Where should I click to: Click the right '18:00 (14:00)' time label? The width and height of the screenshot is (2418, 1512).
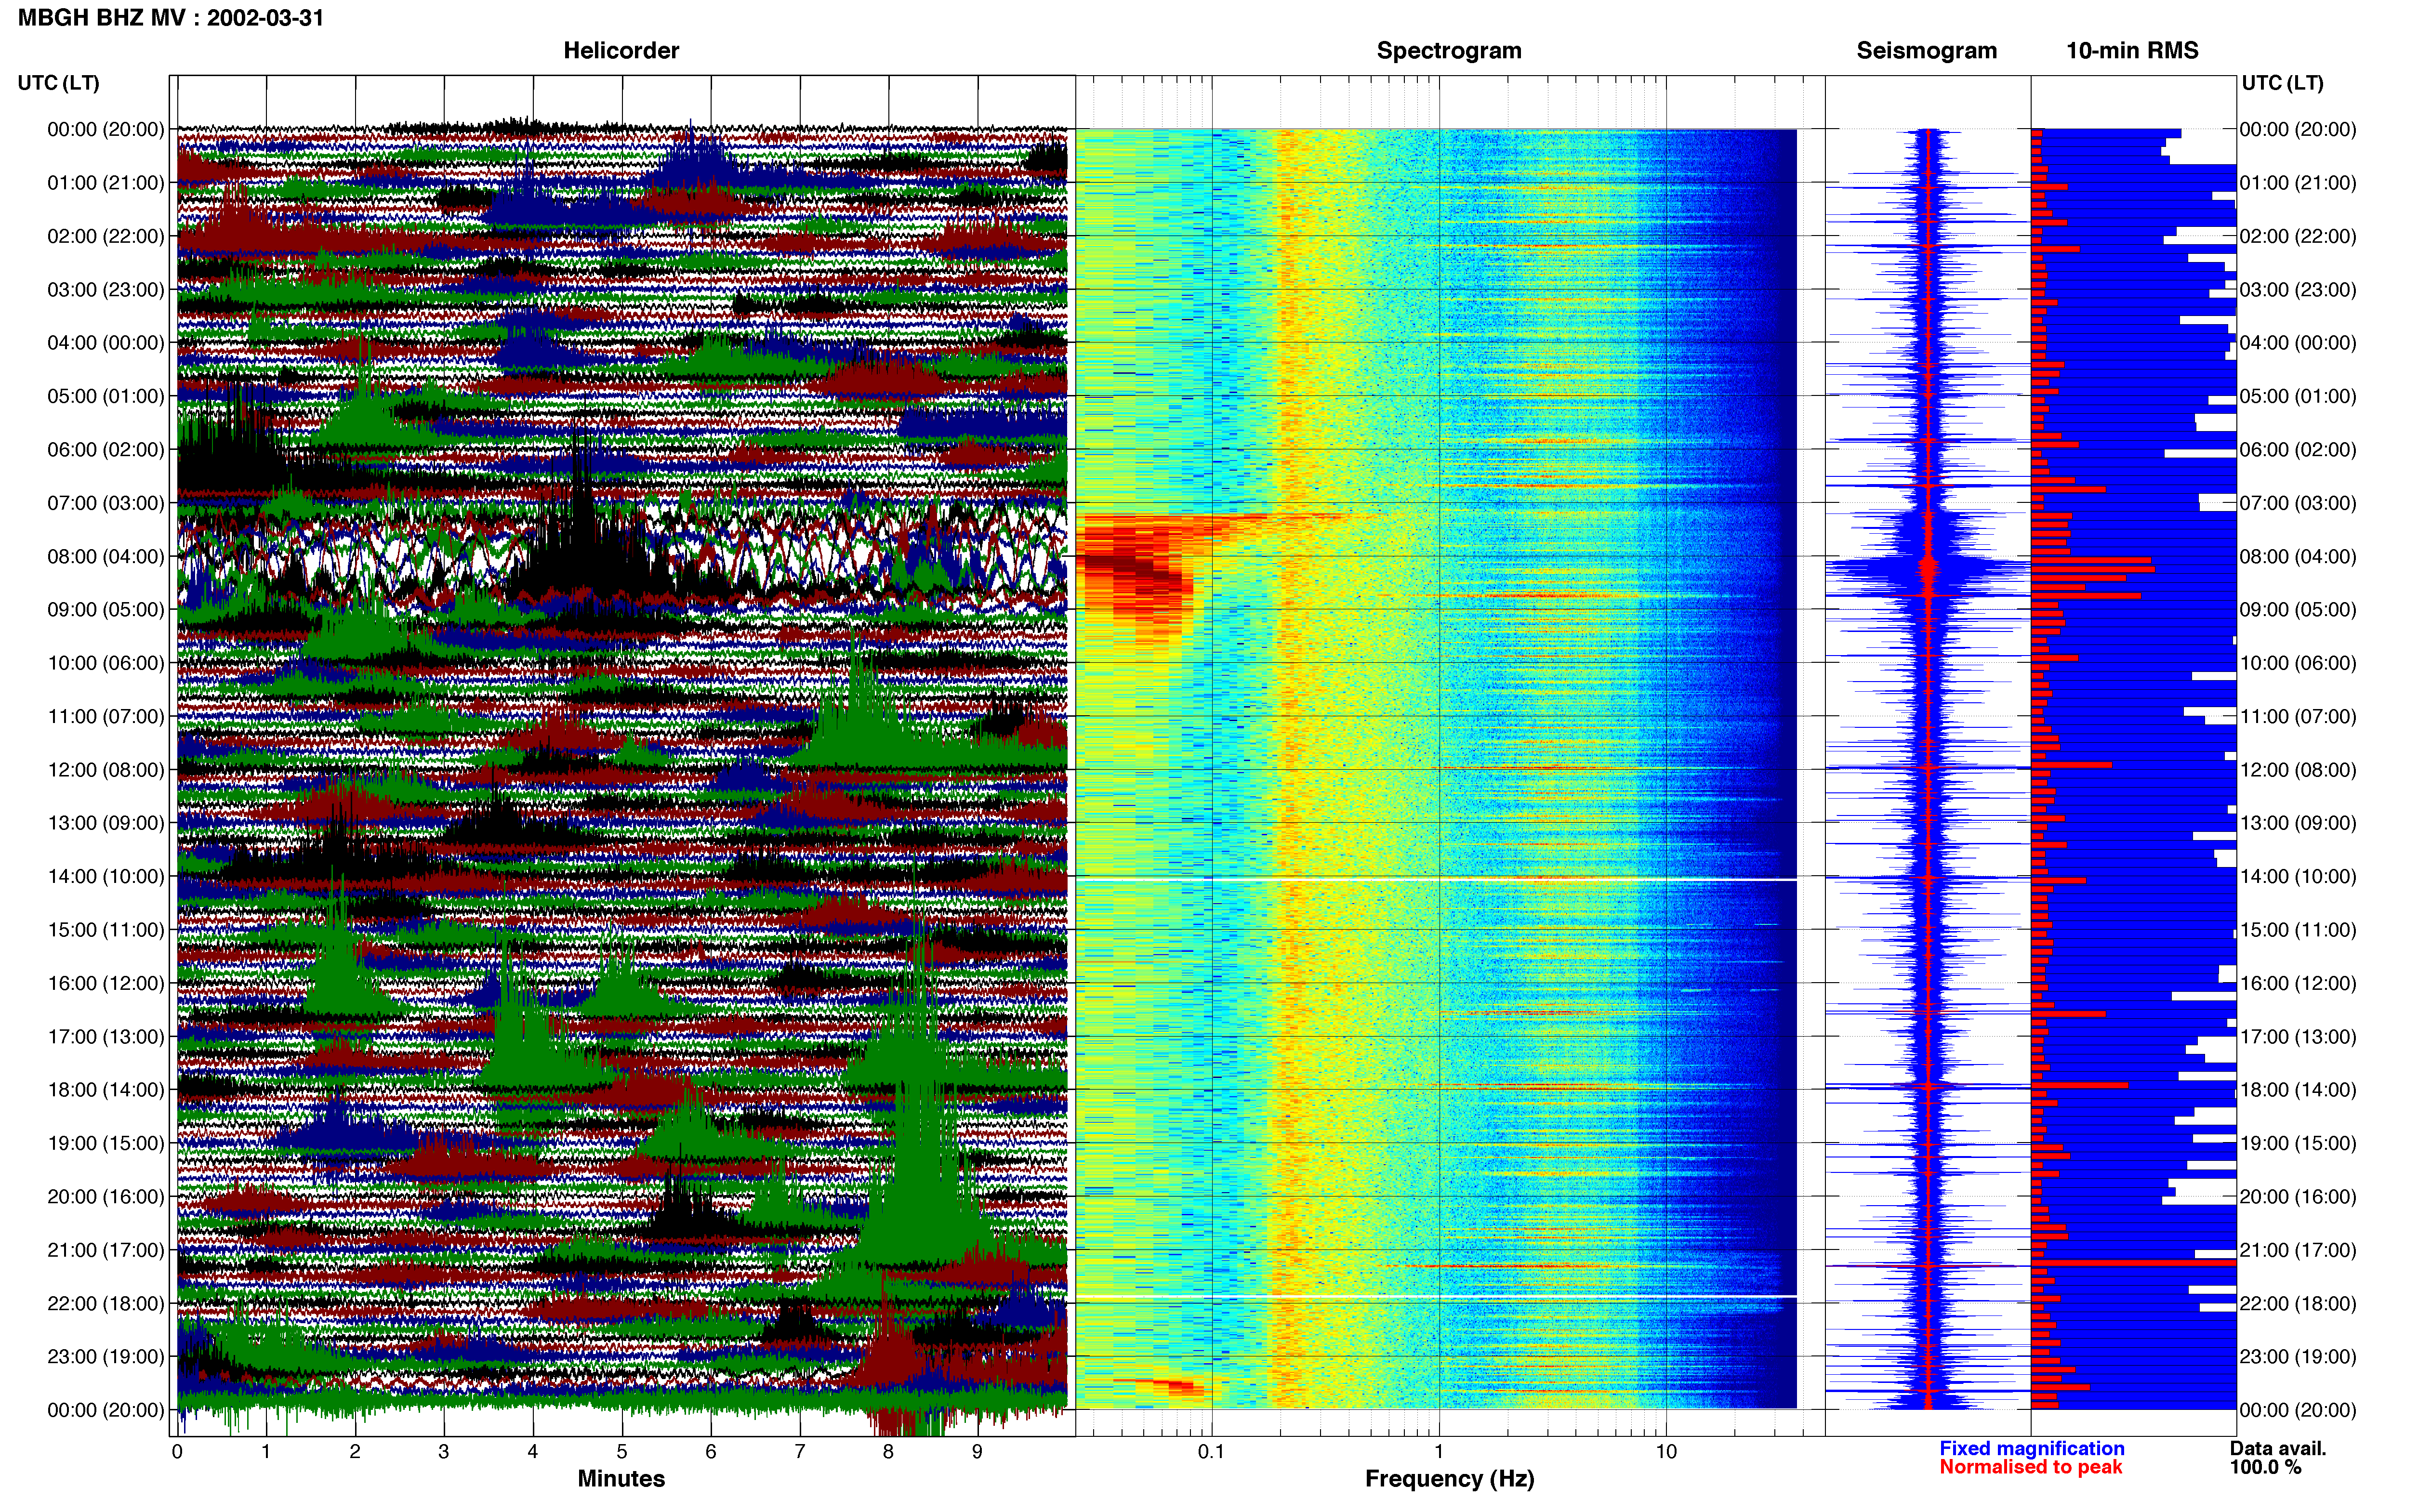click(2298, 1090)
